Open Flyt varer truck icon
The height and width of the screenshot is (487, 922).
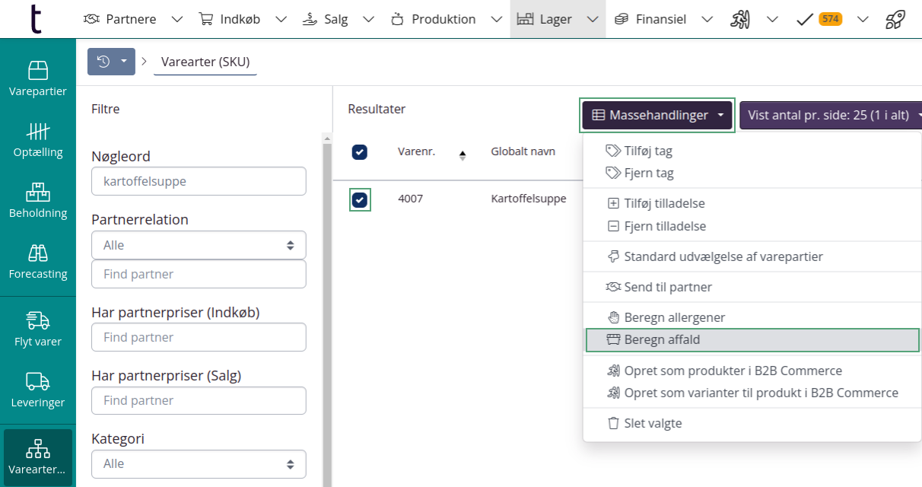38,329
